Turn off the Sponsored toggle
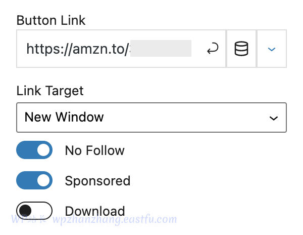Viewport: 303px width, 235px height. (34, 180)
